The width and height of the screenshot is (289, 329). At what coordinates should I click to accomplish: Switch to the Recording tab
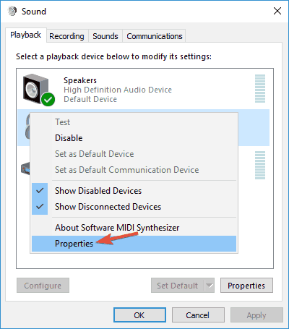coord(66,36)
